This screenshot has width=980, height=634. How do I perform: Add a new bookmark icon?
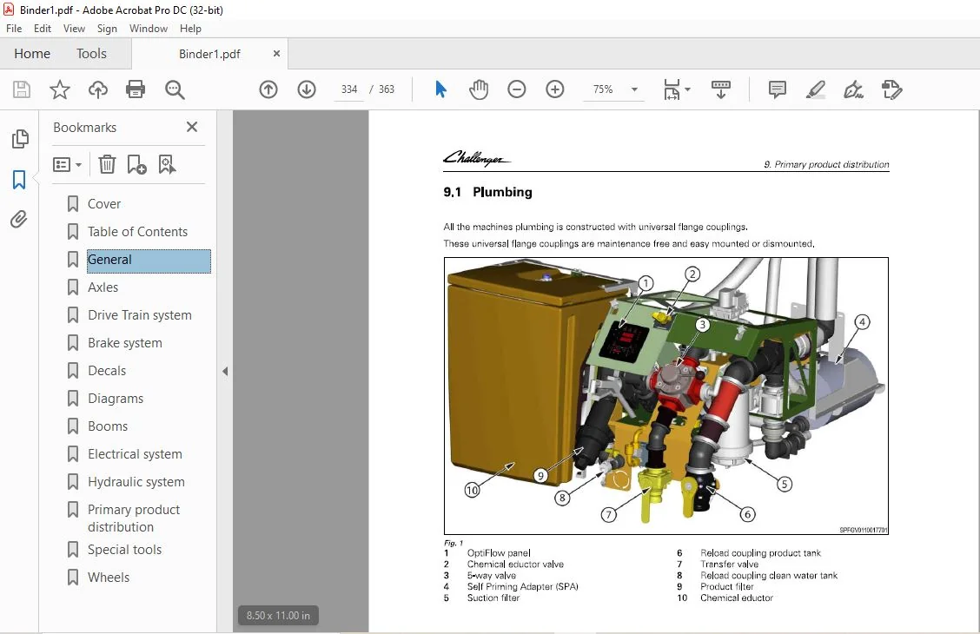pos(136,164)
